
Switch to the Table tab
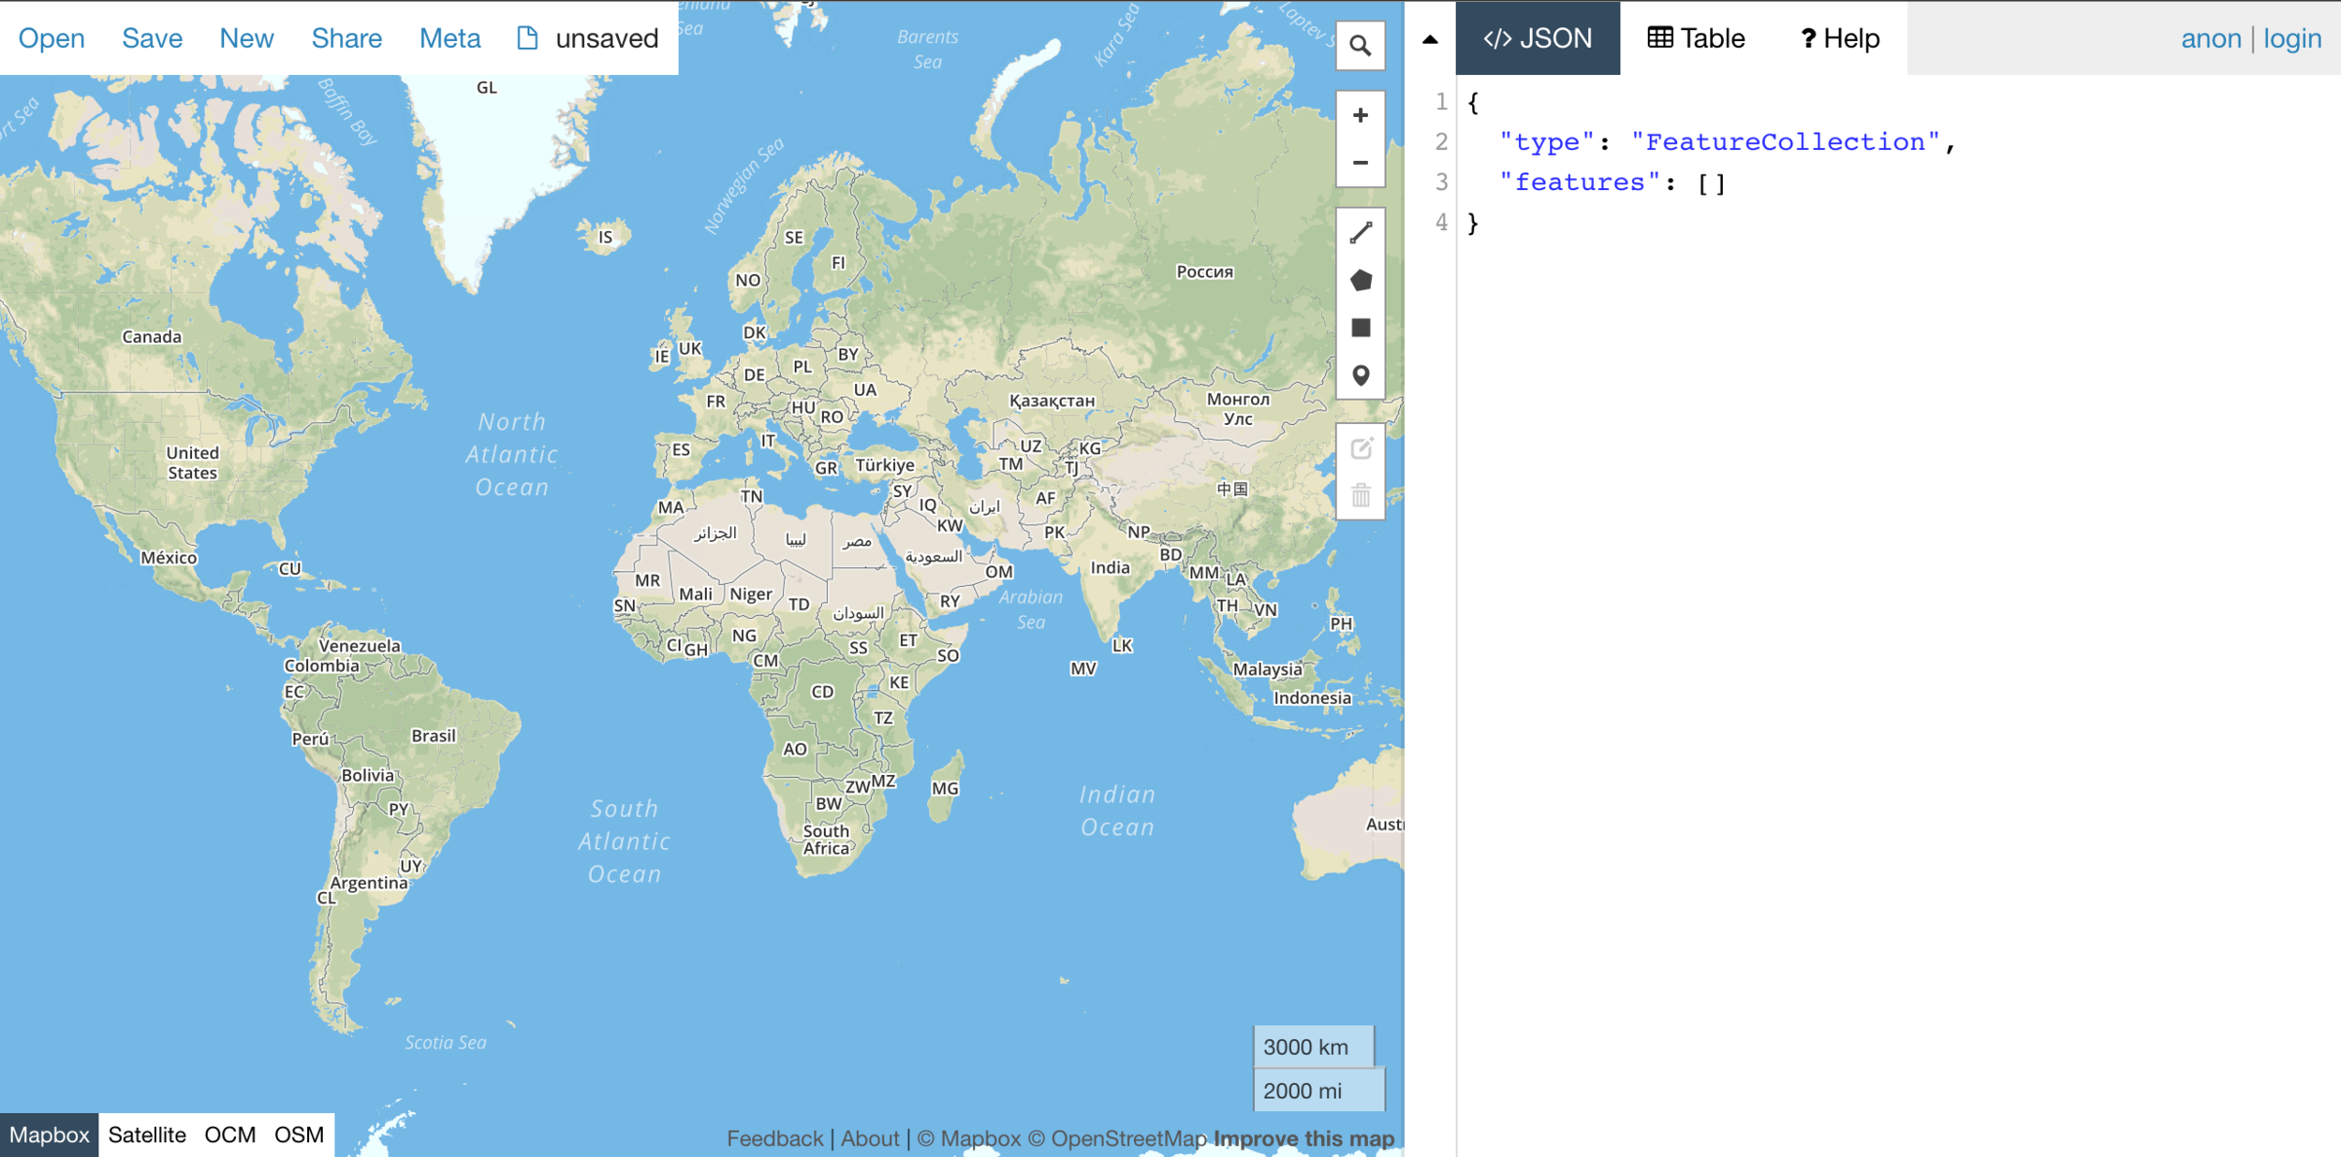(1696, 38)
